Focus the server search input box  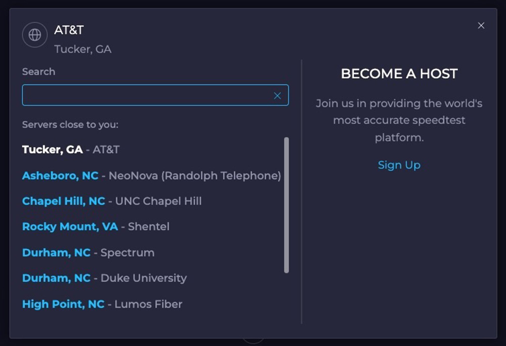[x=147, y=95]
